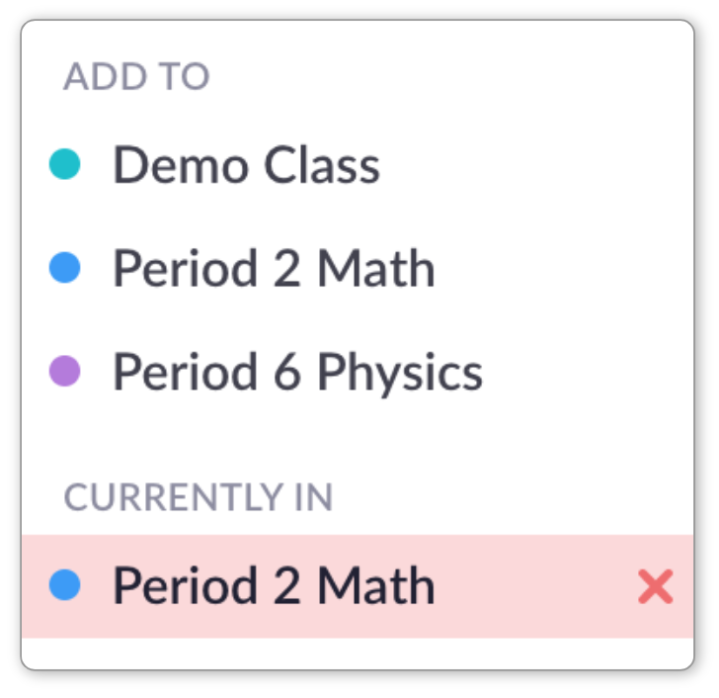Click the purple dot beside Period 6 Physics
The image size is (719, 698).
tap(65, 373)
